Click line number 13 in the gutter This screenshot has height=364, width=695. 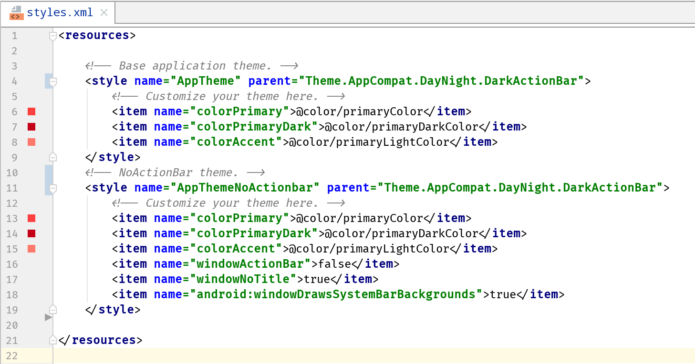coord(13,218)
